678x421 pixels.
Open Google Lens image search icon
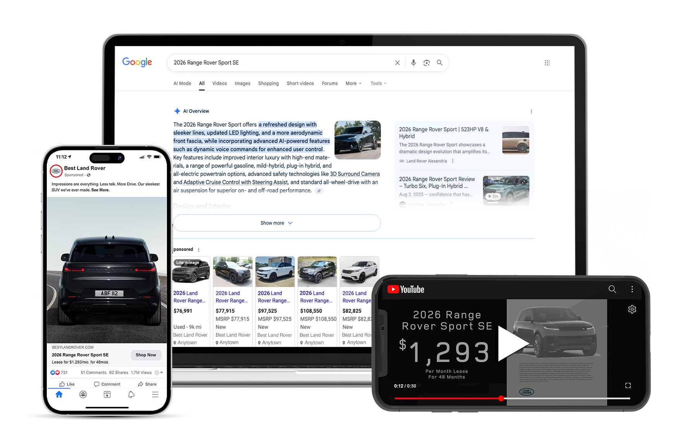point(427,63)
